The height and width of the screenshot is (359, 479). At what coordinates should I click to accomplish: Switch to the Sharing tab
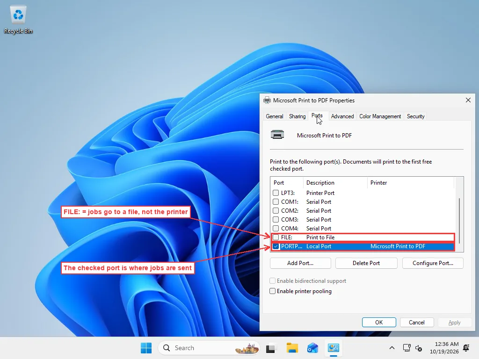[297, 116]
